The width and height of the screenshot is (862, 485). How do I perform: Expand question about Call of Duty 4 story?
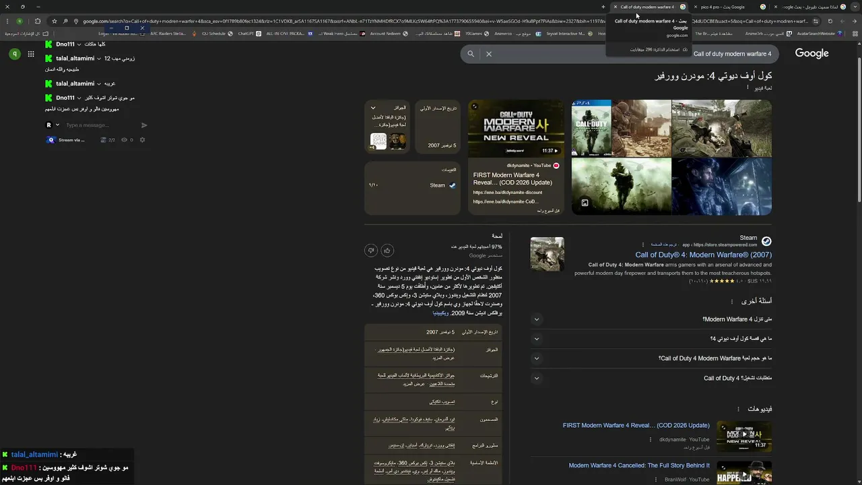coord(537,339)
